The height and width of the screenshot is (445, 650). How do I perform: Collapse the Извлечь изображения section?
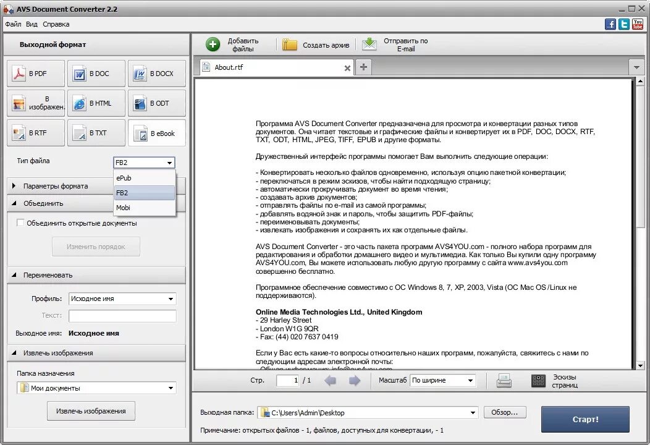[x=96, y=353]
